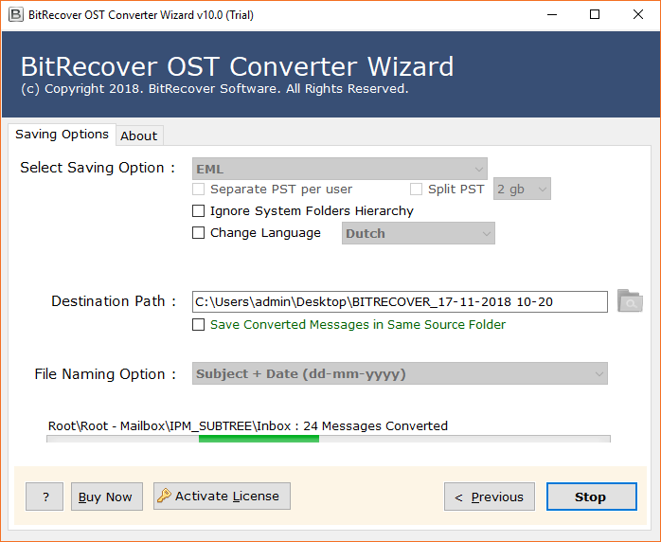
Task: Click the key icon on Activate License
Action: coord(164,496)
